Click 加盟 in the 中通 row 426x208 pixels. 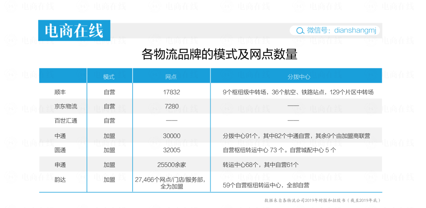(109, 136)
